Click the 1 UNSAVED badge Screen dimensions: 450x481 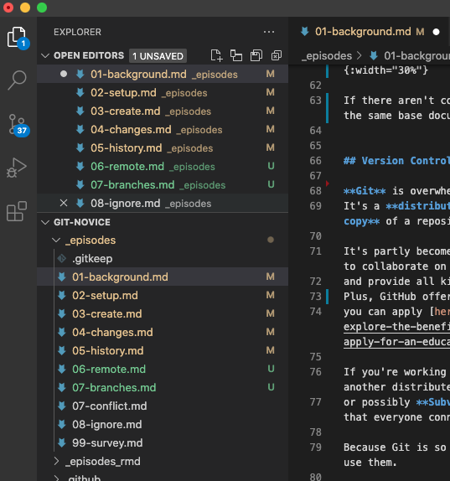coord(158,56)
